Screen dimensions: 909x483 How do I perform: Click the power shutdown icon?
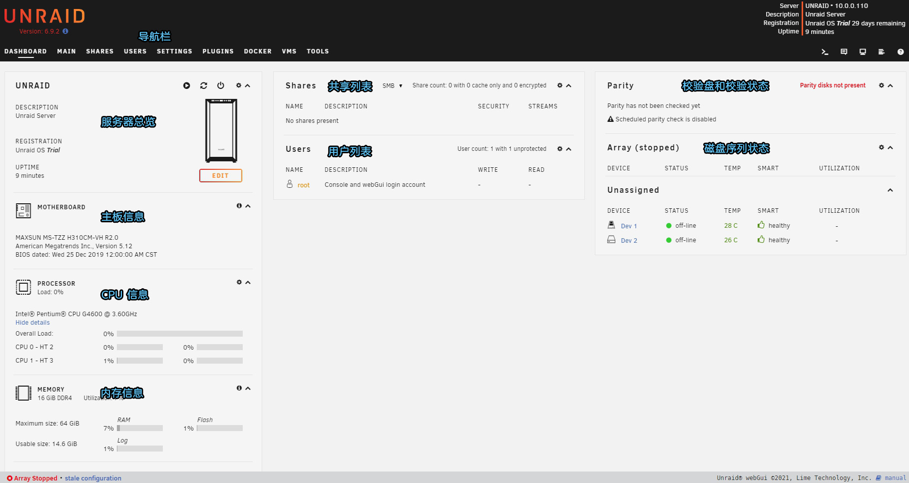click(x=220, y=85)
